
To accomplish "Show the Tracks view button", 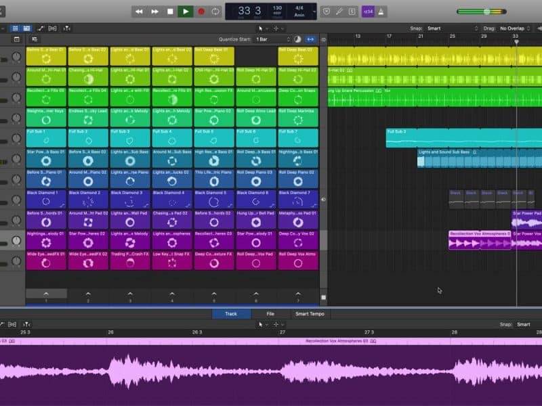I will click(x=26, y=28).
